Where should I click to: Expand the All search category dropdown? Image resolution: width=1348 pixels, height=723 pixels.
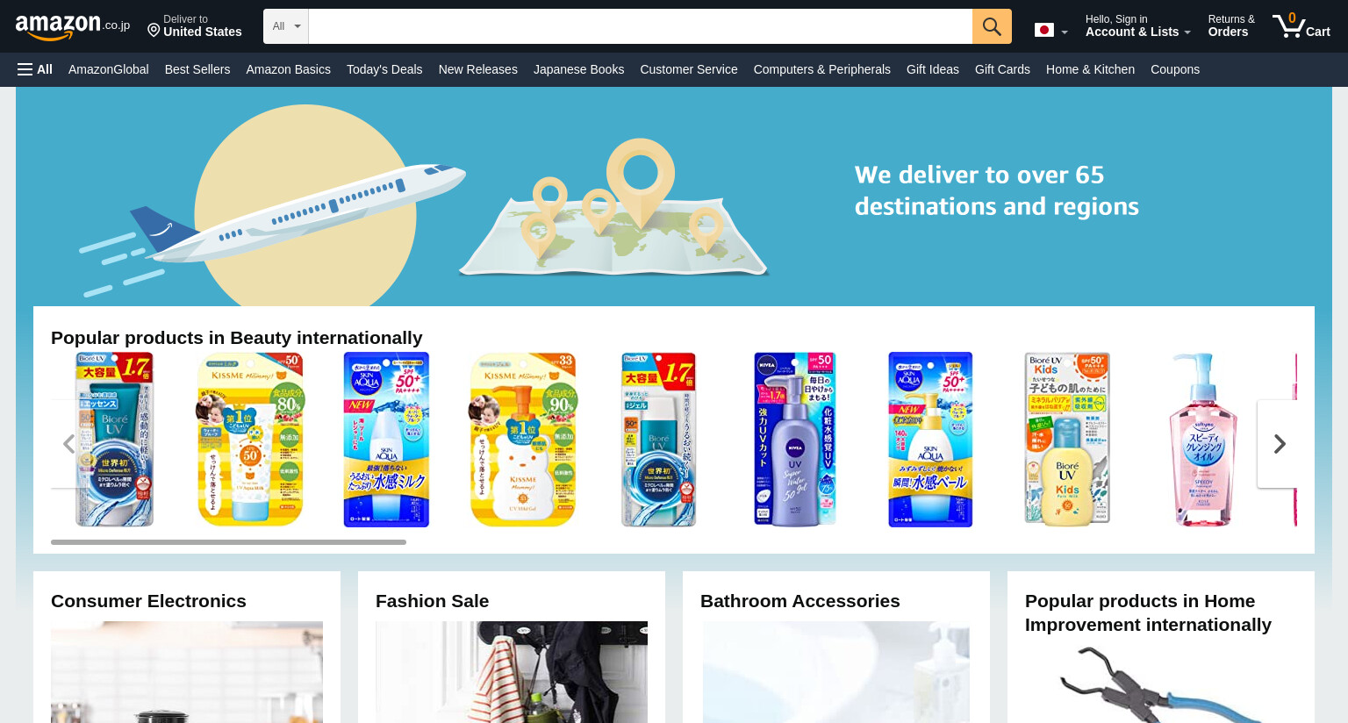click(286, 26)
